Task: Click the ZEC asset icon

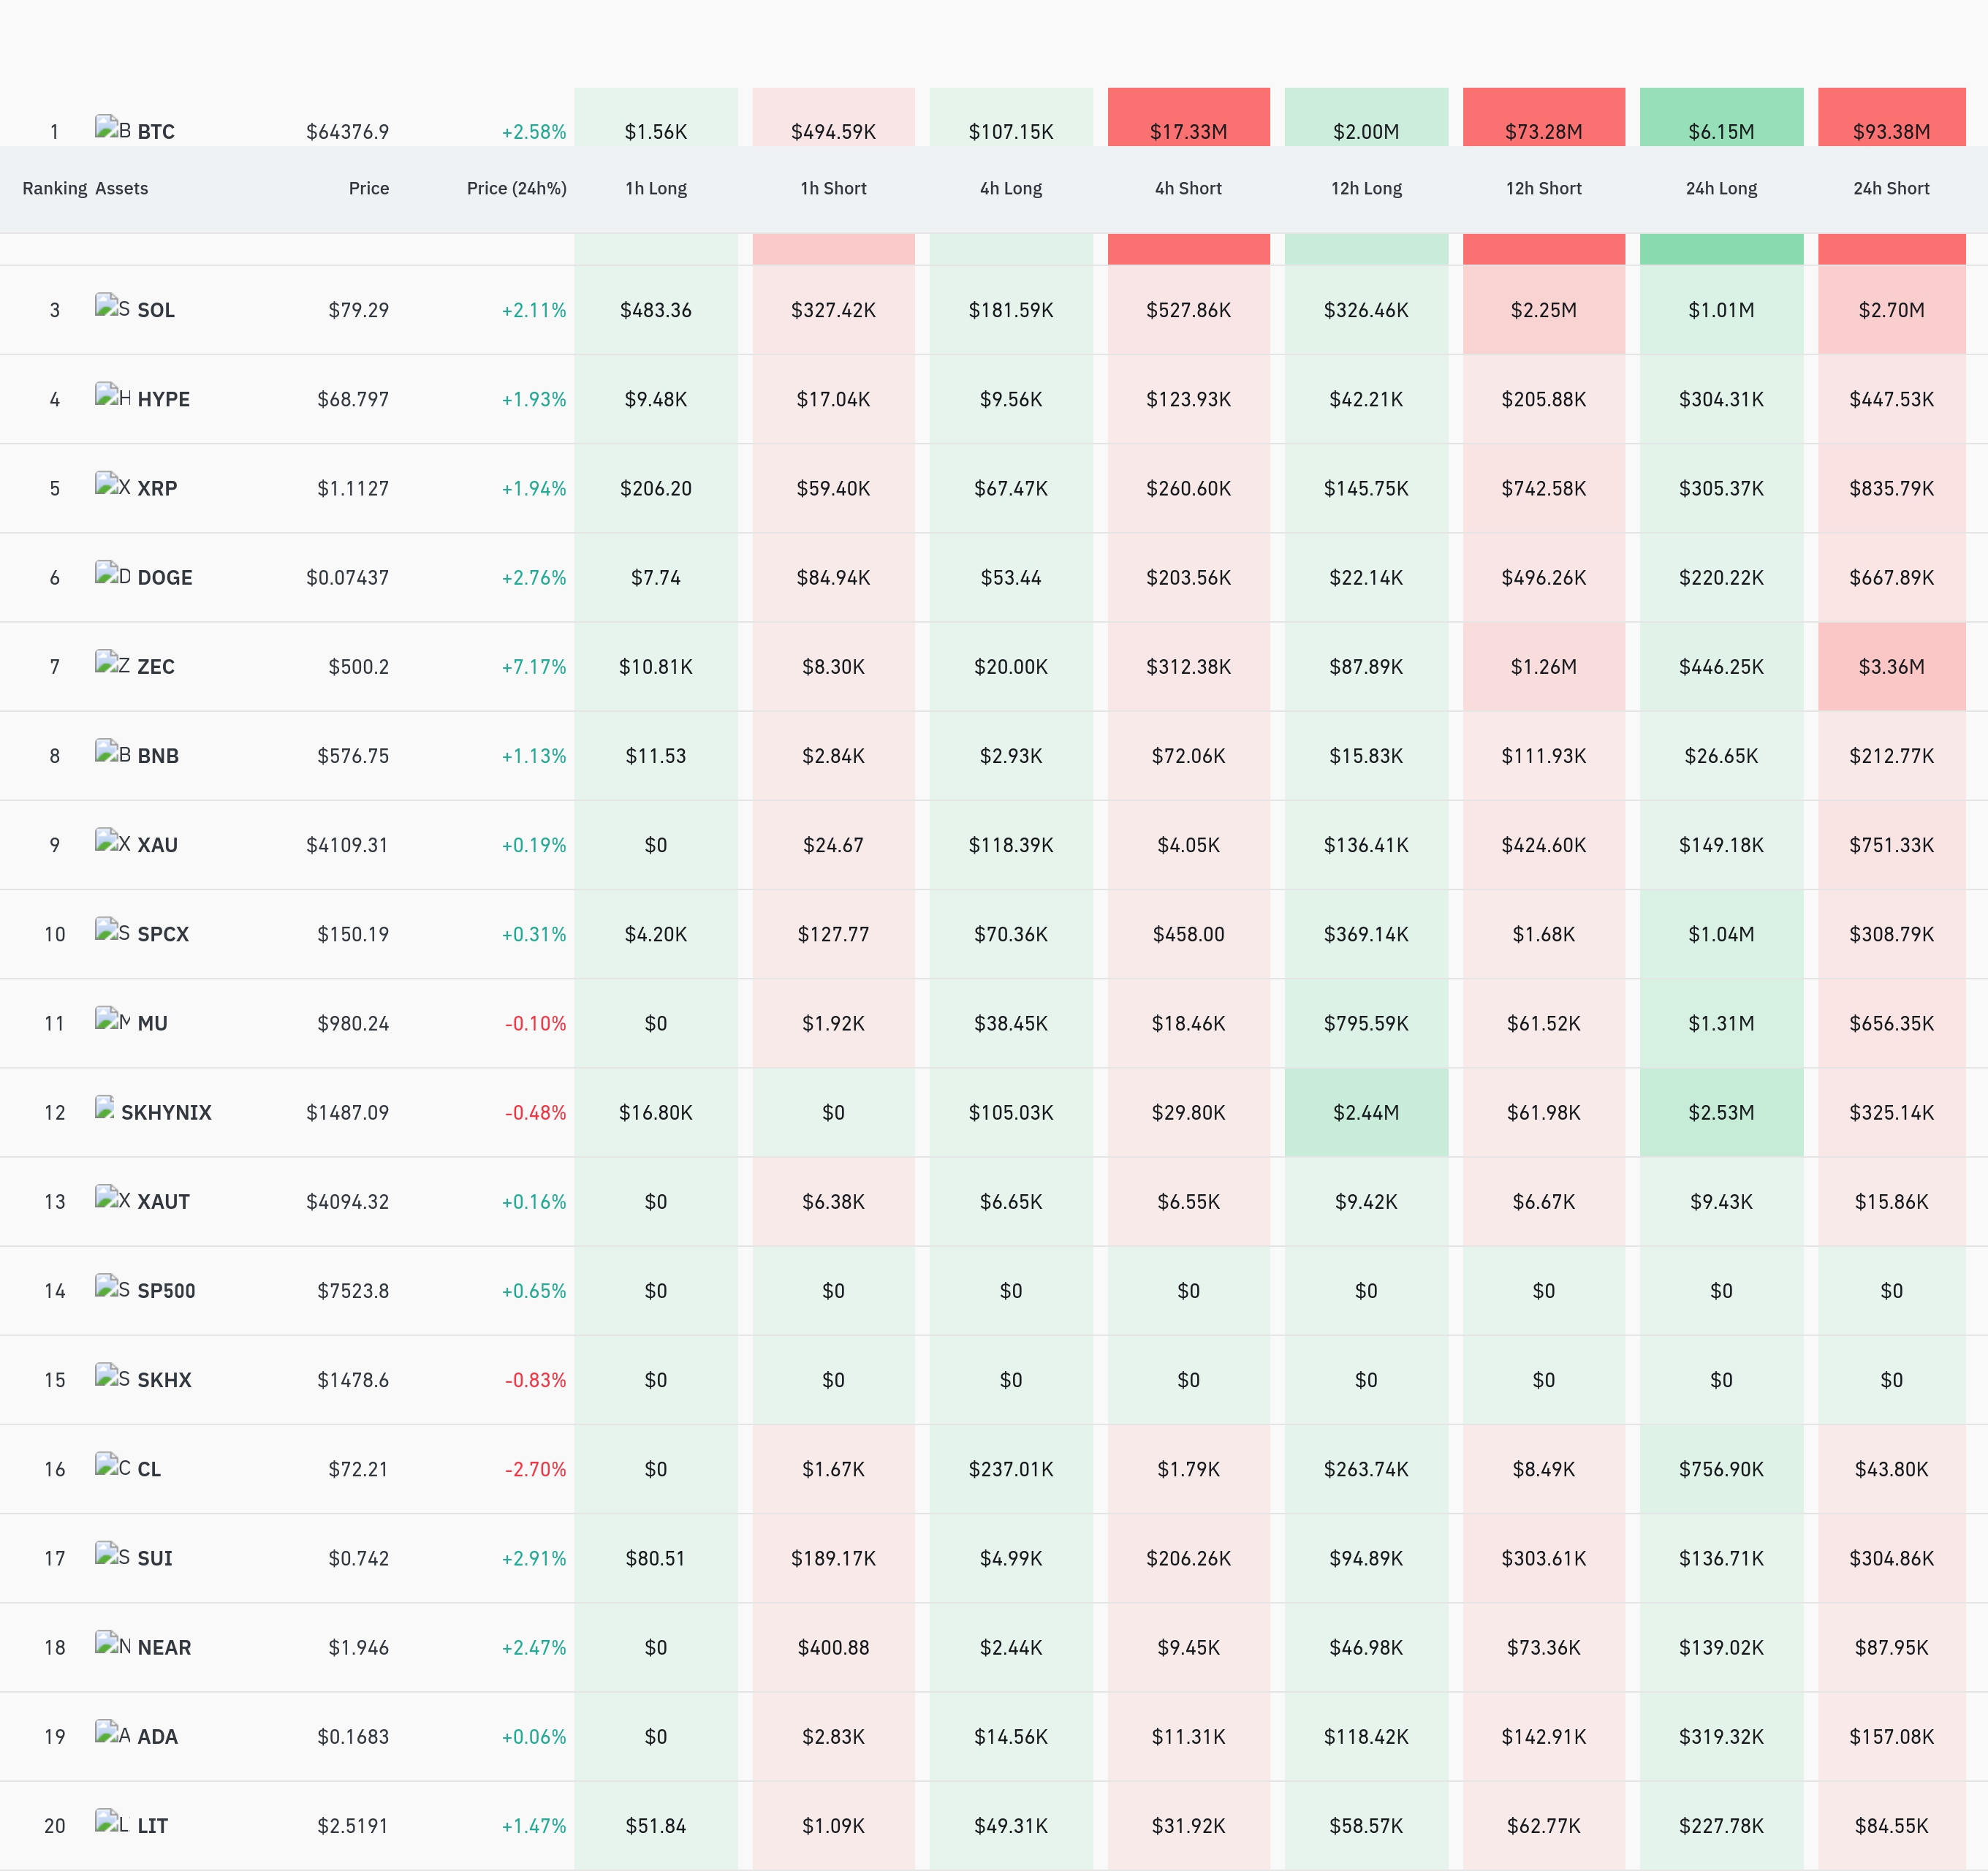Action: tap(112, 663)
